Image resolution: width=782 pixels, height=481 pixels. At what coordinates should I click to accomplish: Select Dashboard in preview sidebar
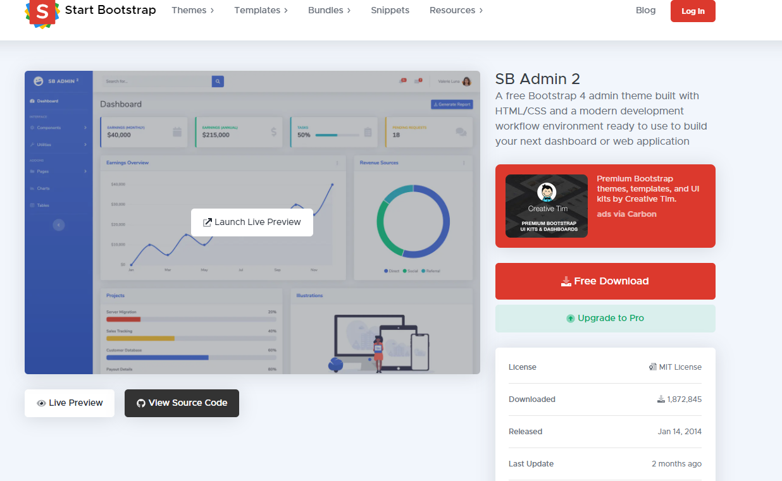coord(44,101)
